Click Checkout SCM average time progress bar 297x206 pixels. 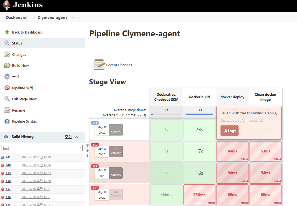(165, 114)
